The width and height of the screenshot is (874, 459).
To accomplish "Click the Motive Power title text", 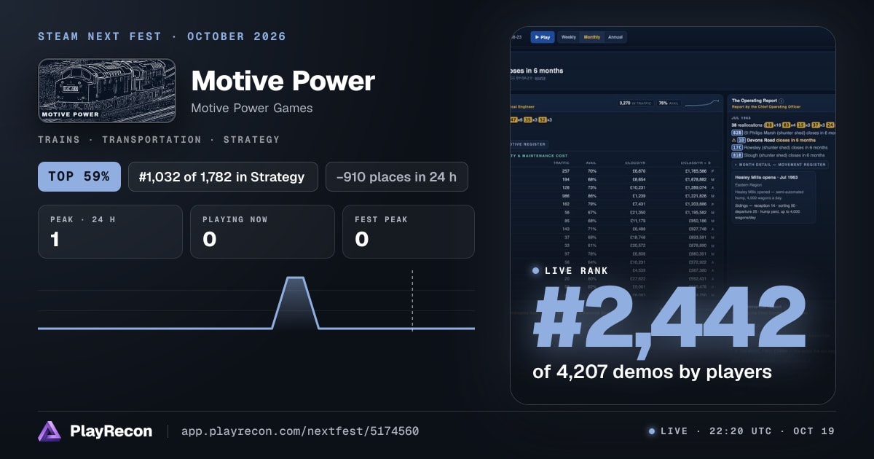I will point(283,81).
